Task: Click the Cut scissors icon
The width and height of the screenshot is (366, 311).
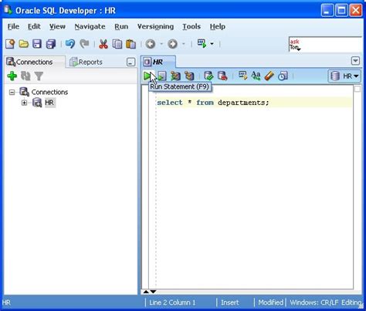Action: [103, 44]
